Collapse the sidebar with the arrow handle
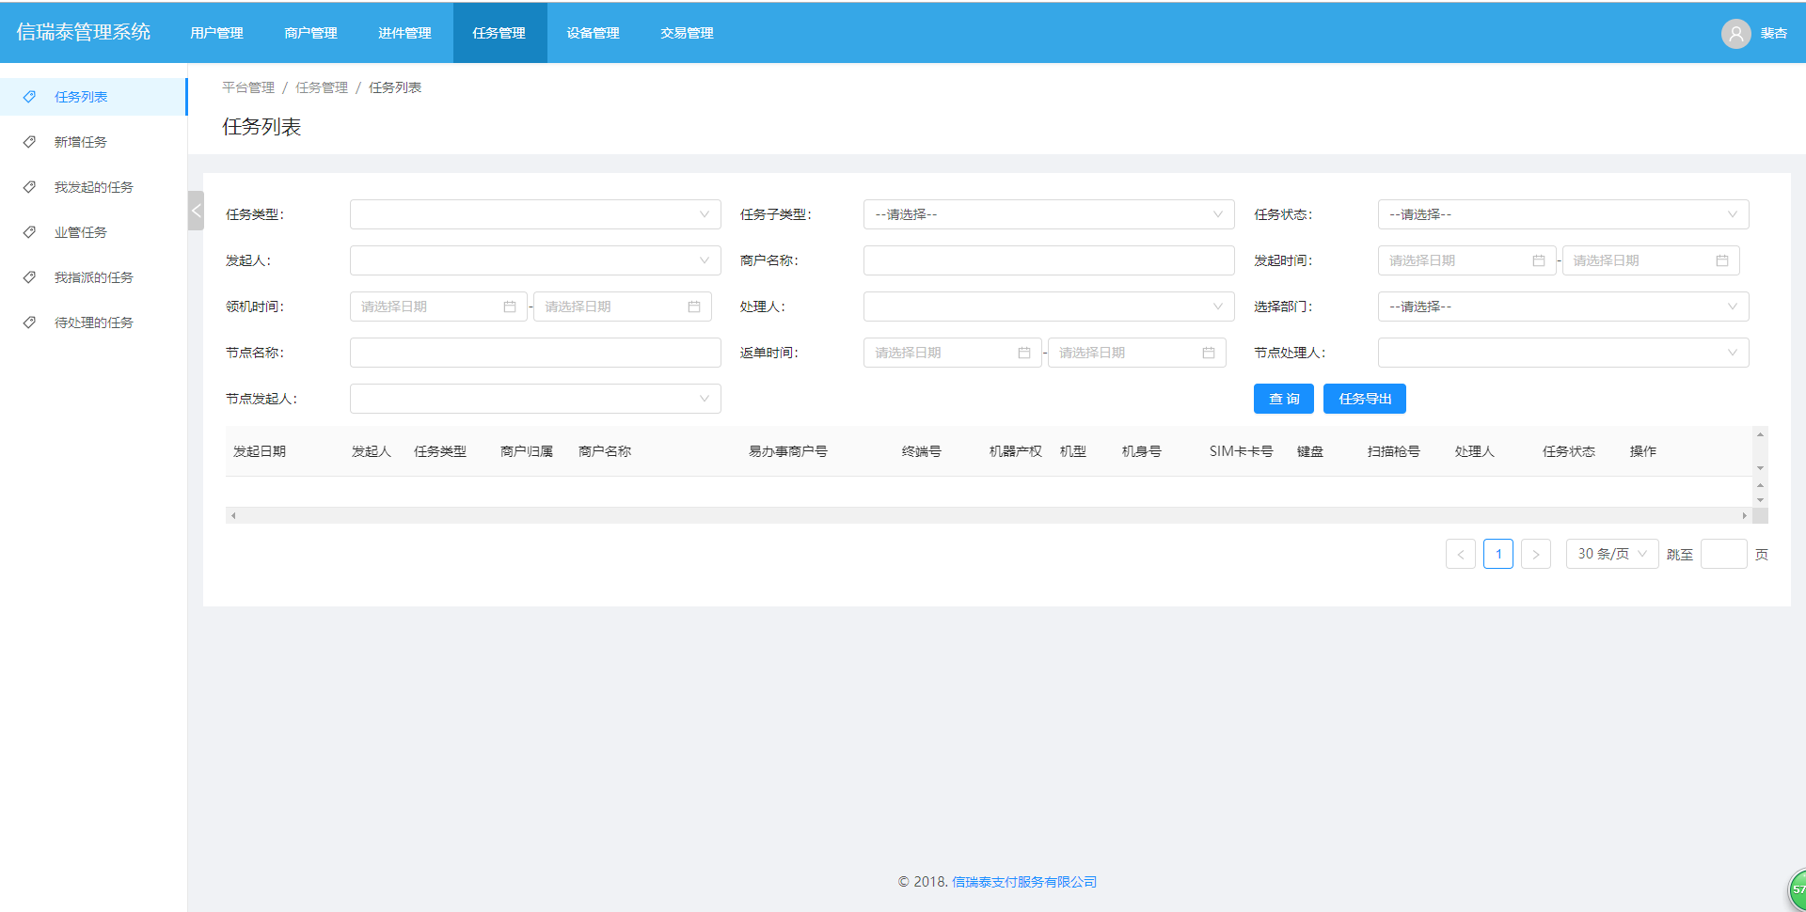Viewport: 1806px width, 912px height. tap(196, 211)
